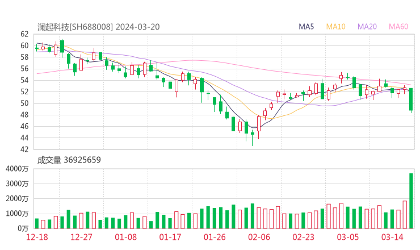This screenshot has width=420, height=250.
Task: Click the 12-18 date axis label
Action: click(37, 237)
